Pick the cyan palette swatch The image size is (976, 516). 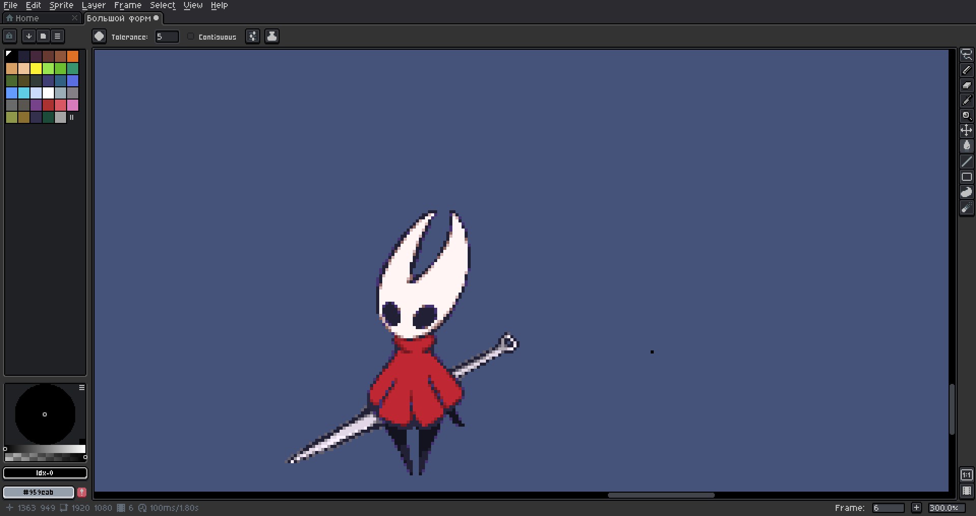click(x=24, y=92)
